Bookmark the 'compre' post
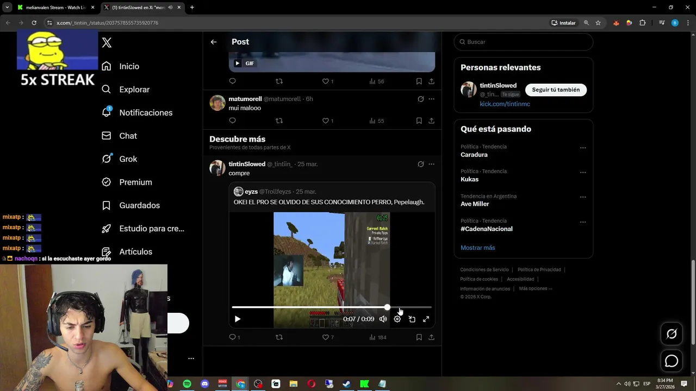The width and height of the screenshot is (696, 391). click(x=419, y=337)
